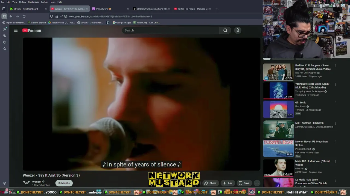Click the YouTube Premium logo

[32, 30]
